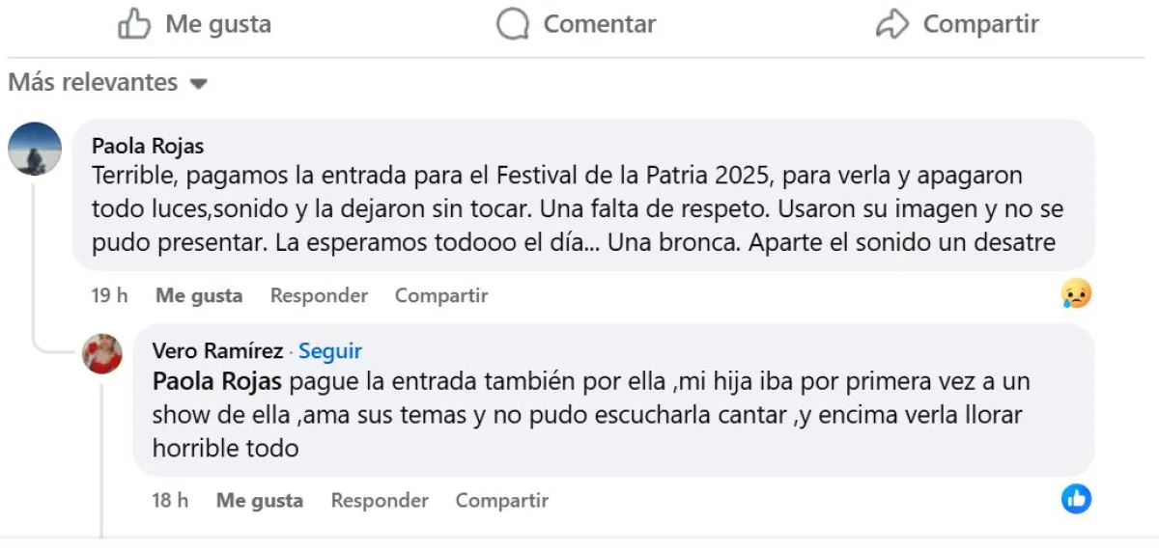Open Paola Rojas author name link

point(148,146)
